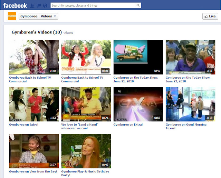Open the notifications globe icon

coord(45,6)
